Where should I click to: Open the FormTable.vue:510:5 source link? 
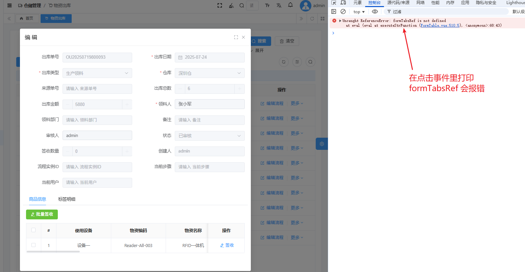point(440,25)
